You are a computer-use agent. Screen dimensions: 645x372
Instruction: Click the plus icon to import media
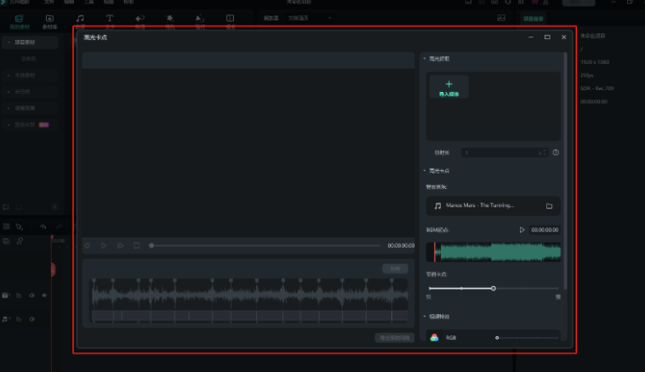(448, 84)
